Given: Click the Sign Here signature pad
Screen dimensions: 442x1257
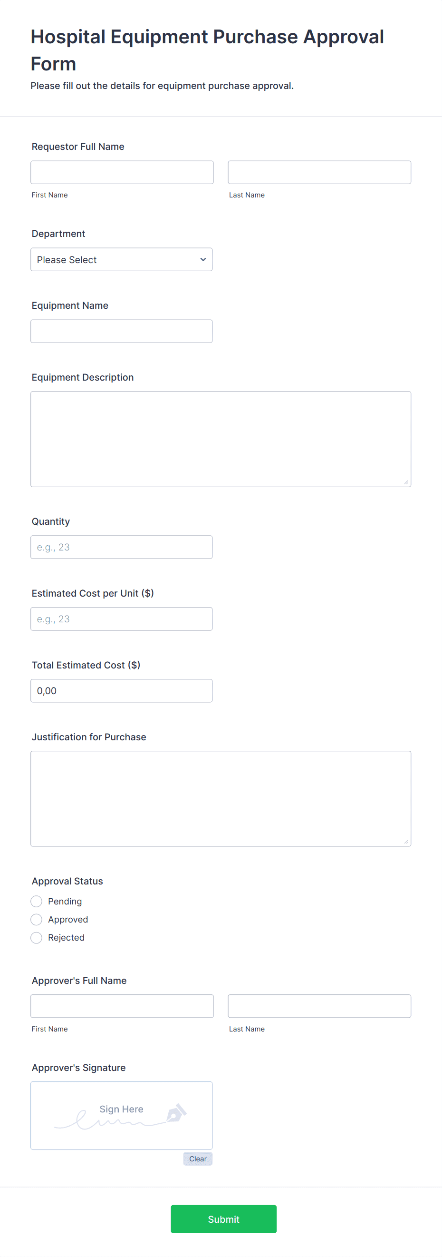Looking at the screenshot, I should pyautogui.click(x=121, y=1115).
